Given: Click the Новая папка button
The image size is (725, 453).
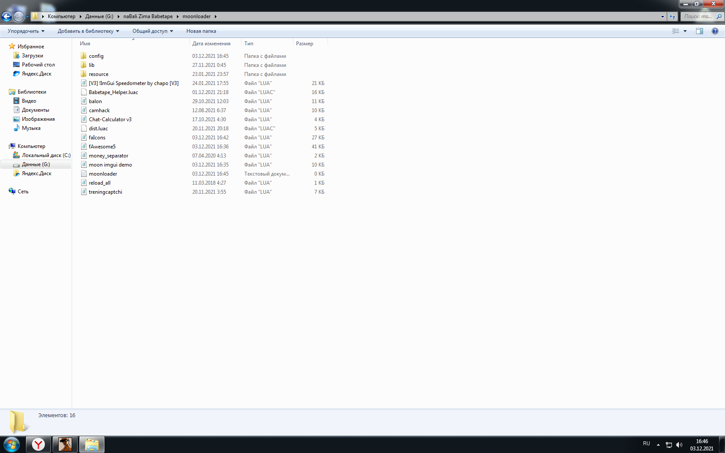Looking at the screenshot, I should [201, 31].
